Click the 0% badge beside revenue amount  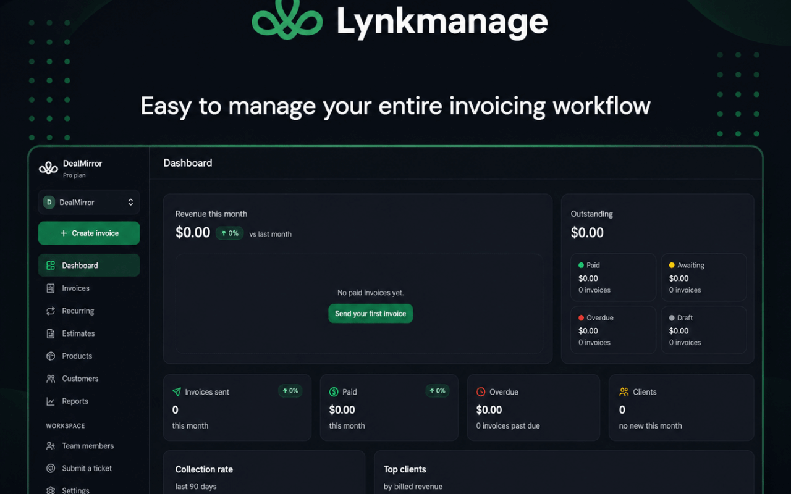coord(229,233)
